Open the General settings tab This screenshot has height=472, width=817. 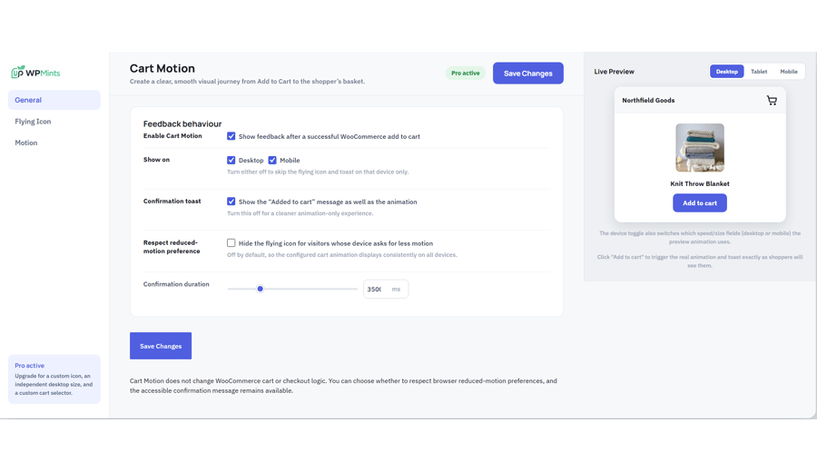click(54, 100)
